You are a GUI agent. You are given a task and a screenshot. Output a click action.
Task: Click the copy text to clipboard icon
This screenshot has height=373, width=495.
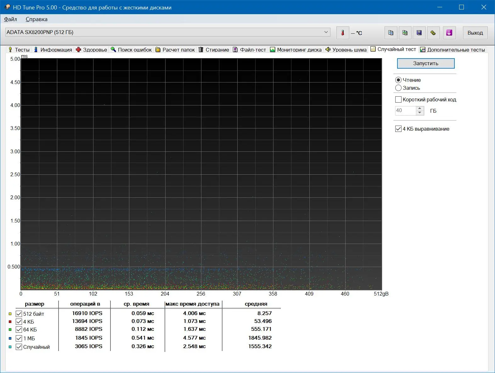tap(391, 33)
